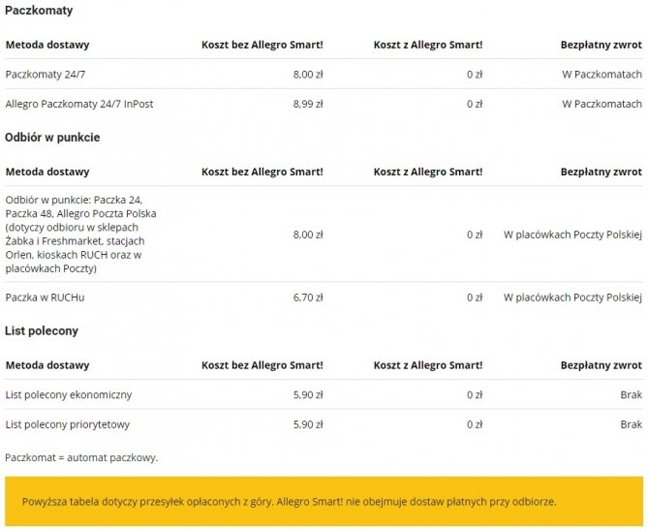The height and width of the screenshot is (532, 649).
Task: Click the "Odbiór w punkcie" section heading
Action: pyautogui.click(x=52, y=138)
